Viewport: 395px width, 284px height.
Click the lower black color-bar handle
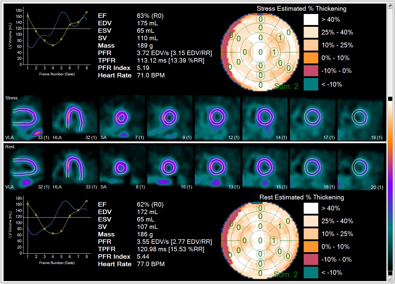click(390, 273)
